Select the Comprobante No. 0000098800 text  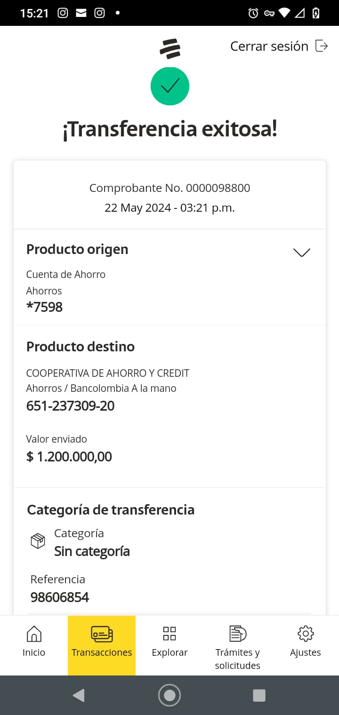(x=169, y=188)
